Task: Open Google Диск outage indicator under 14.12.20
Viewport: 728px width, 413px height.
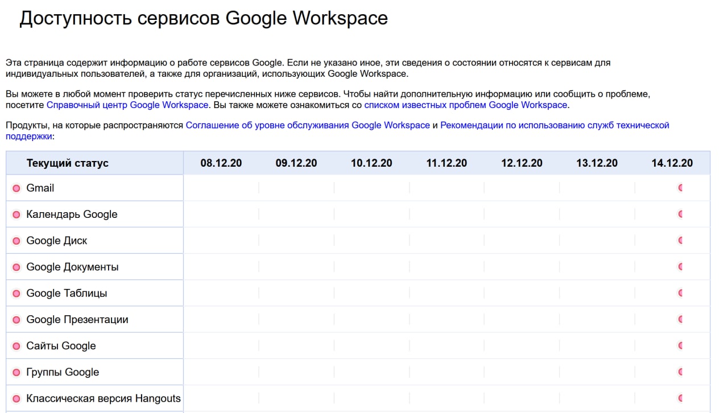Action: [680, 240]
